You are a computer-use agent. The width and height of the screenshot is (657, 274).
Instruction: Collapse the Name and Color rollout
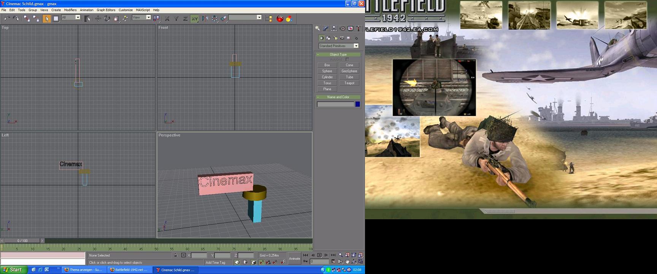click(x=338, y=97)
